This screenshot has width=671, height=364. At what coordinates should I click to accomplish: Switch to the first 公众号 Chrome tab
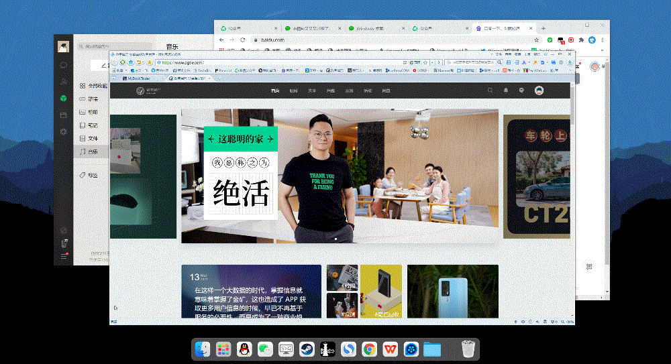point(248,28)
